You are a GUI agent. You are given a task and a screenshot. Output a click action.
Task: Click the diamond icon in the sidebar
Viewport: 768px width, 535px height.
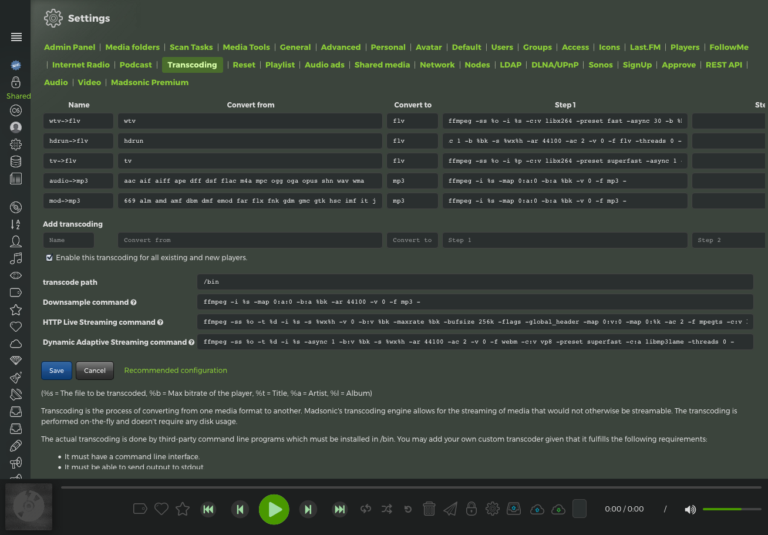(x=16, y=361)
